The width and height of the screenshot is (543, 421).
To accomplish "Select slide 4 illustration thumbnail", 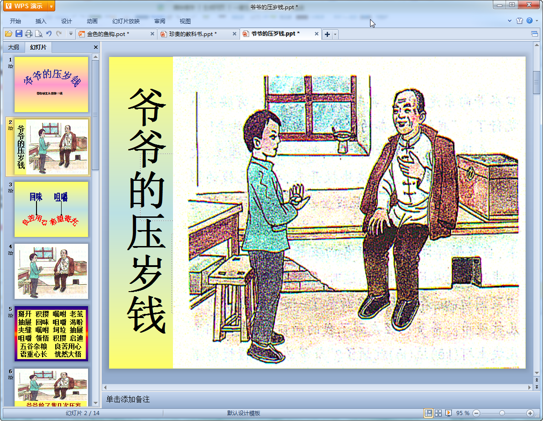I will (51, 272).
